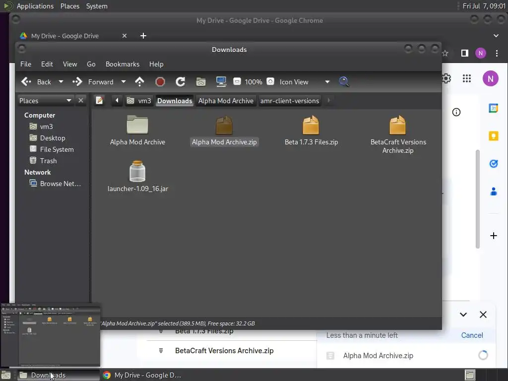Close the My Drive Chrome tab
The height and width of the screenshot is (381, 508).
point(125,36)
